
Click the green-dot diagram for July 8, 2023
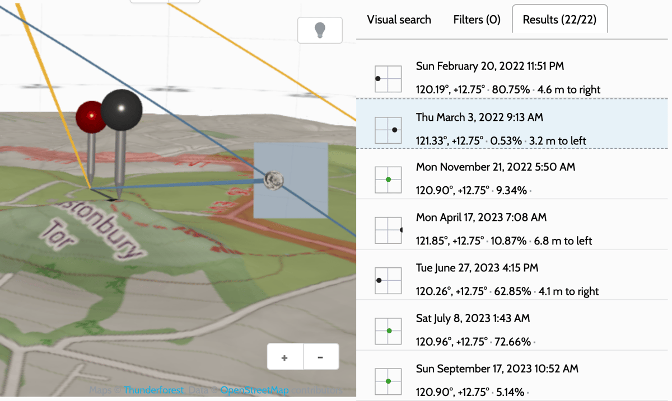pyautogui.click(x=388, y=330)
